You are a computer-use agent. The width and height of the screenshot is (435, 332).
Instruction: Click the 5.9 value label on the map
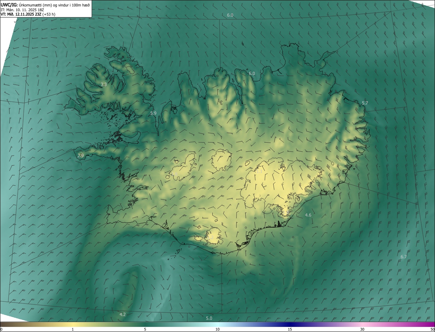pyautogui.click(x=153, y=113)
